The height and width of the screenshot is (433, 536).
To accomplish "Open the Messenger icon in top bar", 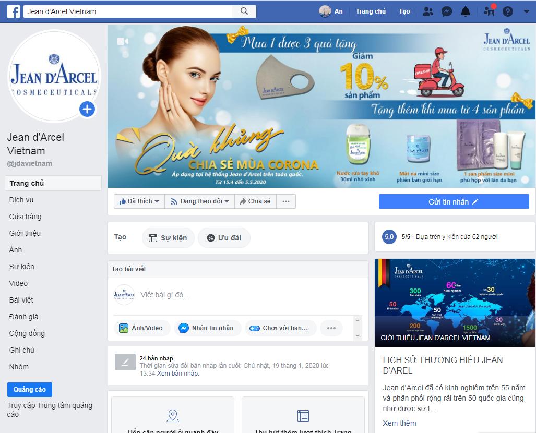I will pyautogui.click(x=446, y=11).
